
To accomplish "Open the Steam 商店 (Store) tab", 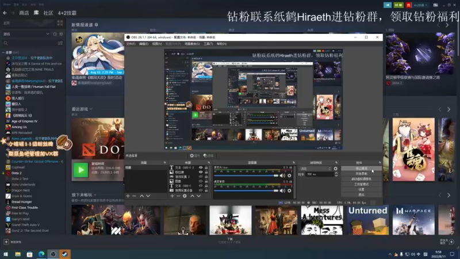I will (x=24, y=13).
